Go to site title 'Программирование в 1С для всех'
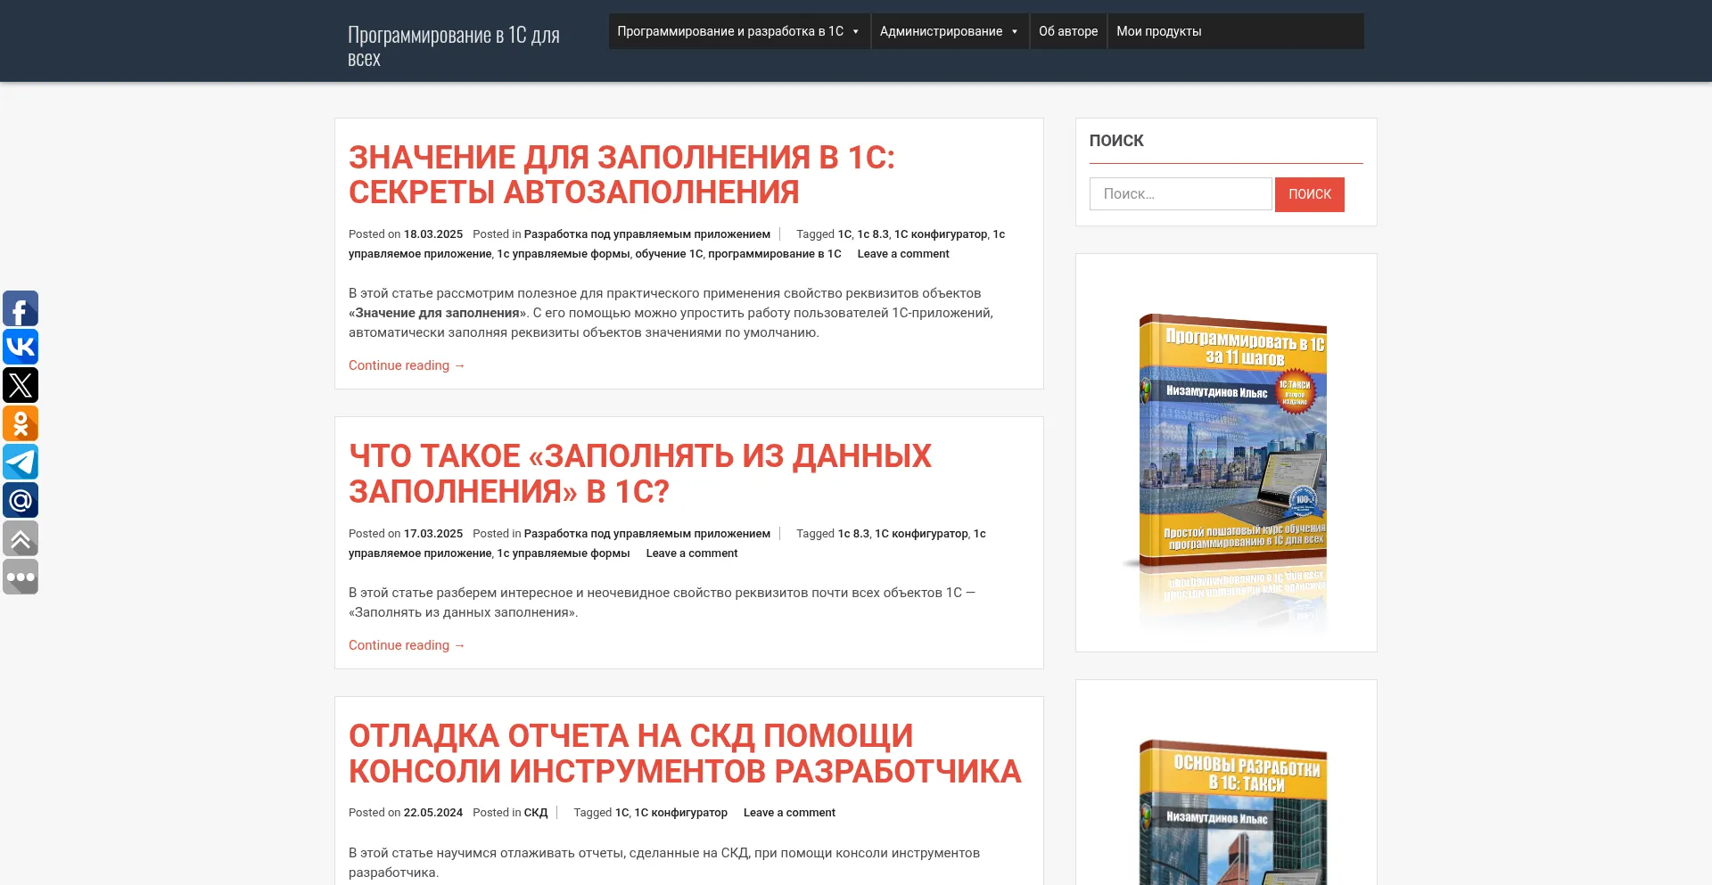Image resolution: width=1712 pixels, height=885 pixels. 454,46
